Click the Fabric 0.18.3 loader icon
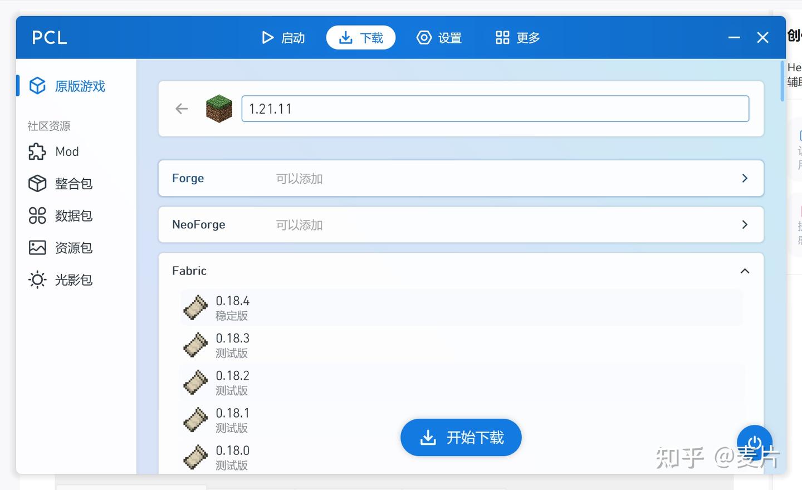 point(195,345)
